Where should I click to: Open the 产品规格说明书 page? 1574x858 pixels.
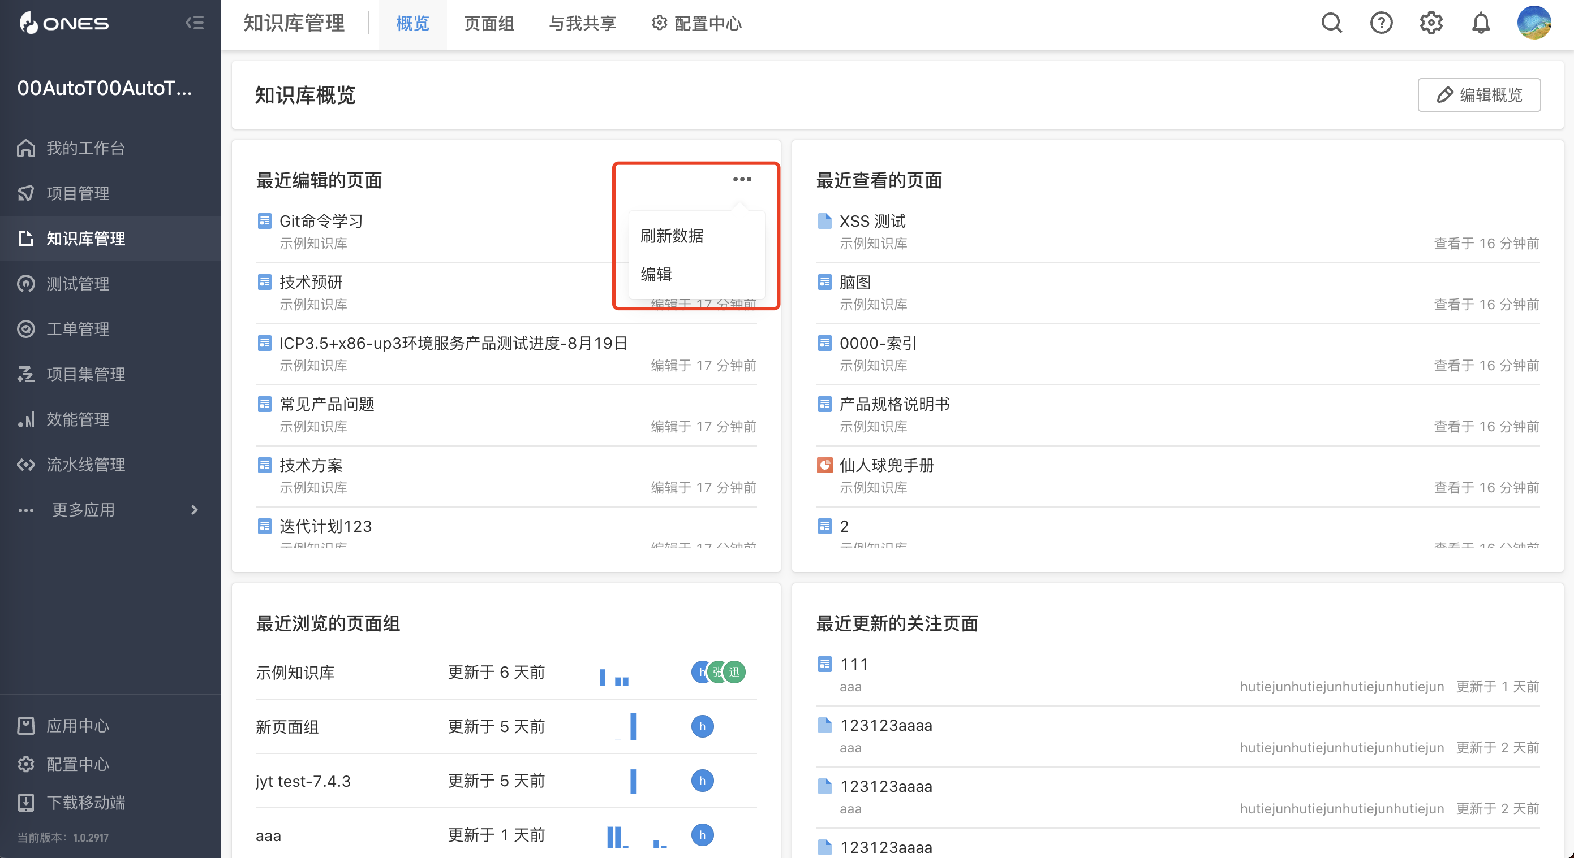click(x=894, y=404)
